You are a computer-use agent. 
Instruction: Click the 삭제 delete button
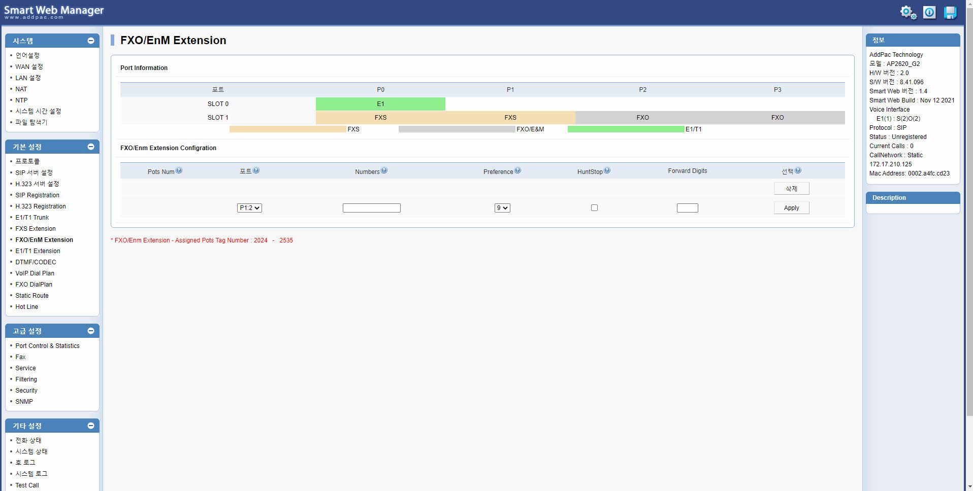(x=791, y=189)
